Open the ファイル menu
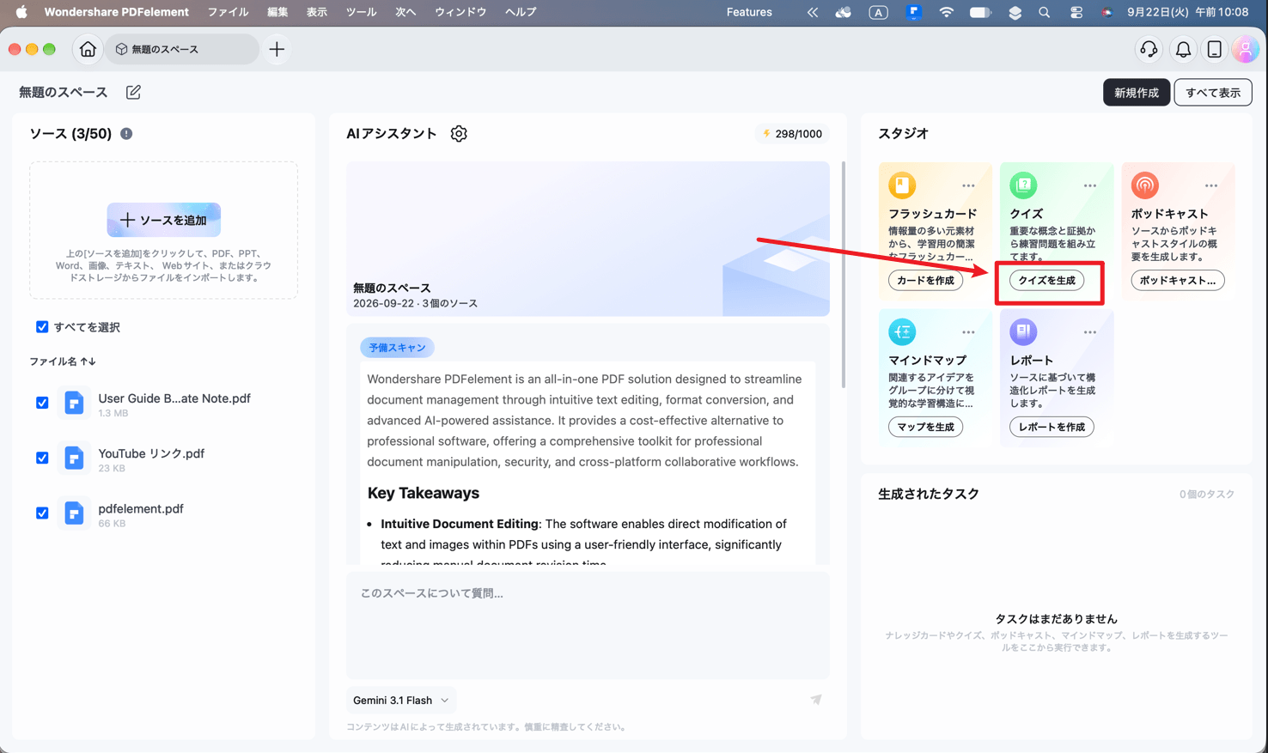 [x=228, y=12]
